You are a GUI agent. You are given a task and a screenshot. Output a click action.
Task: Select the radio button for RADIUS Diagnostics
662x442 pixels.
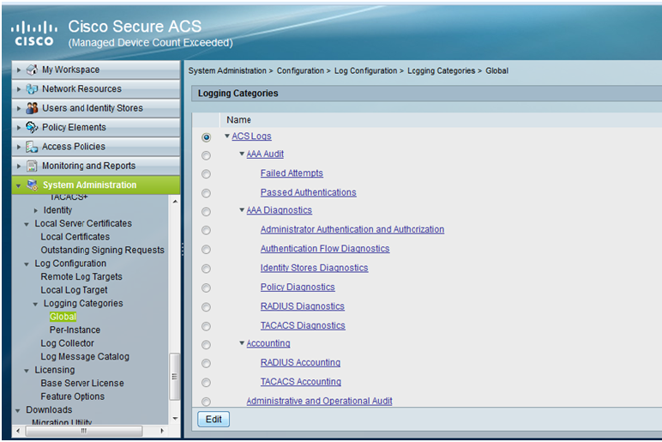(x=206, y=307)
